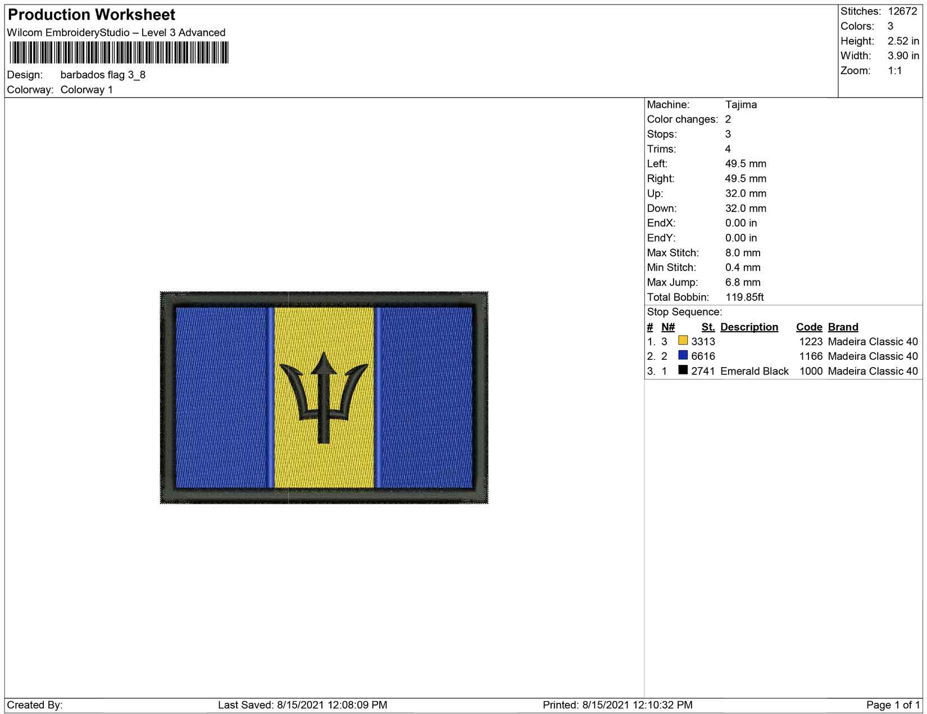Click the Height value "2.52 in"
This screenshot has width=927, height=714.
(903, 41)
